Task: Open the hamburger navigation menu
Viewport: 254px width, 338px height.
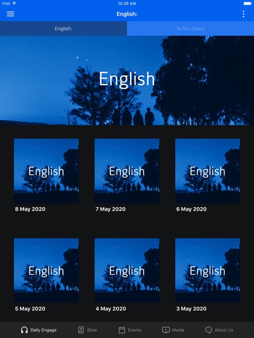Action: (x=11, y=14)
